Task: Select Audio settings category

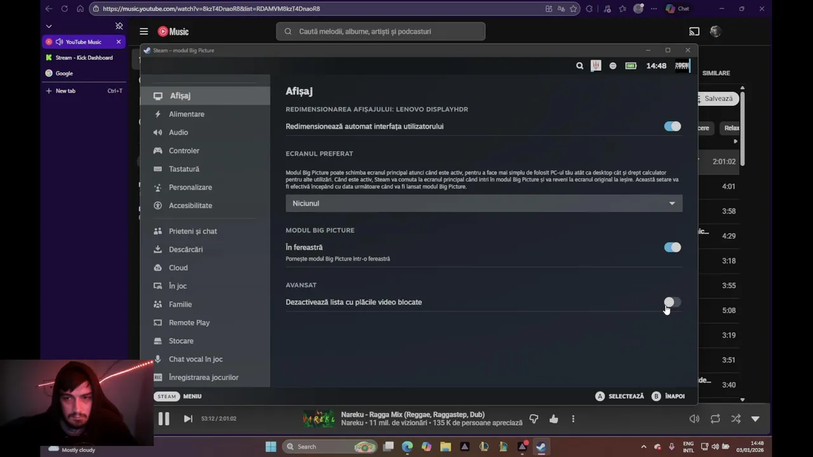Action: tap(205, 133)
